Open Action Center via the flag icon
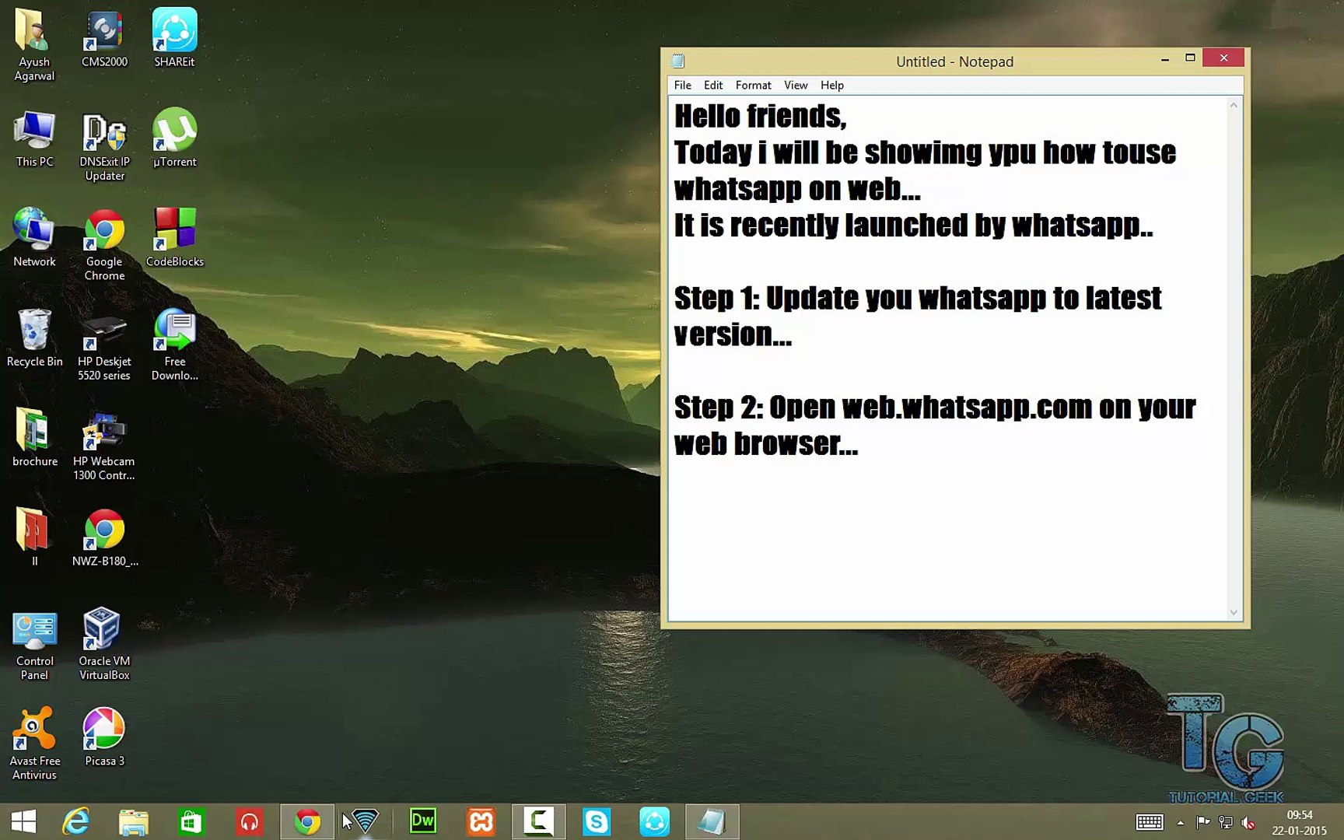Screen dimensions: 1344x840 pos(1202,822)
